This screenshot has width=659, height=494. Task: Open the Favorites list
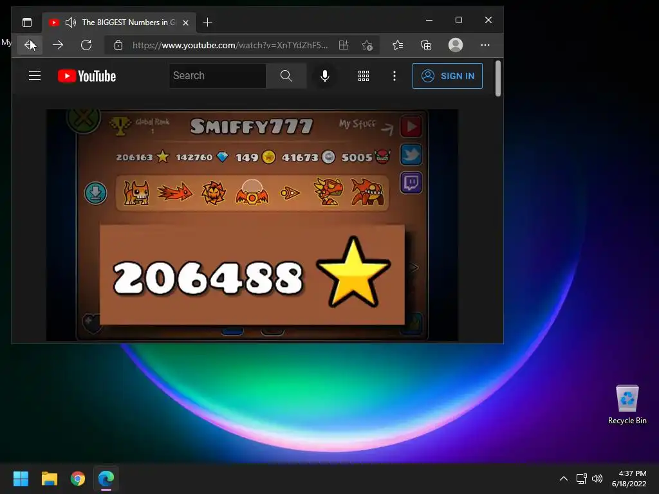[x=398, y=45]
